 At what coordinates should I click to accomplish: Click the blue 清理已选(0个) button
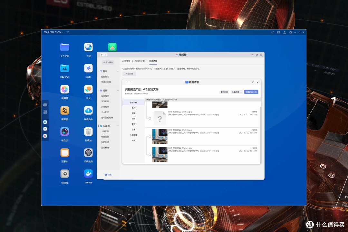[251, 92]
